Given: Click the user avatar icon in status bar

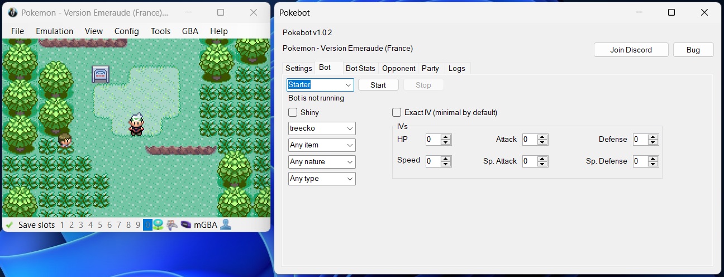Looking at the screenshot, I should pyautogui.click(x=225, y=225).
